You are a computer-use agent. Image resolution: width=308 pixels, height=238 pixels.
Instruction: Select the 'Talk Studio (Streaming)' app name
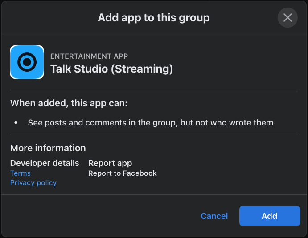tap(111, 69)
